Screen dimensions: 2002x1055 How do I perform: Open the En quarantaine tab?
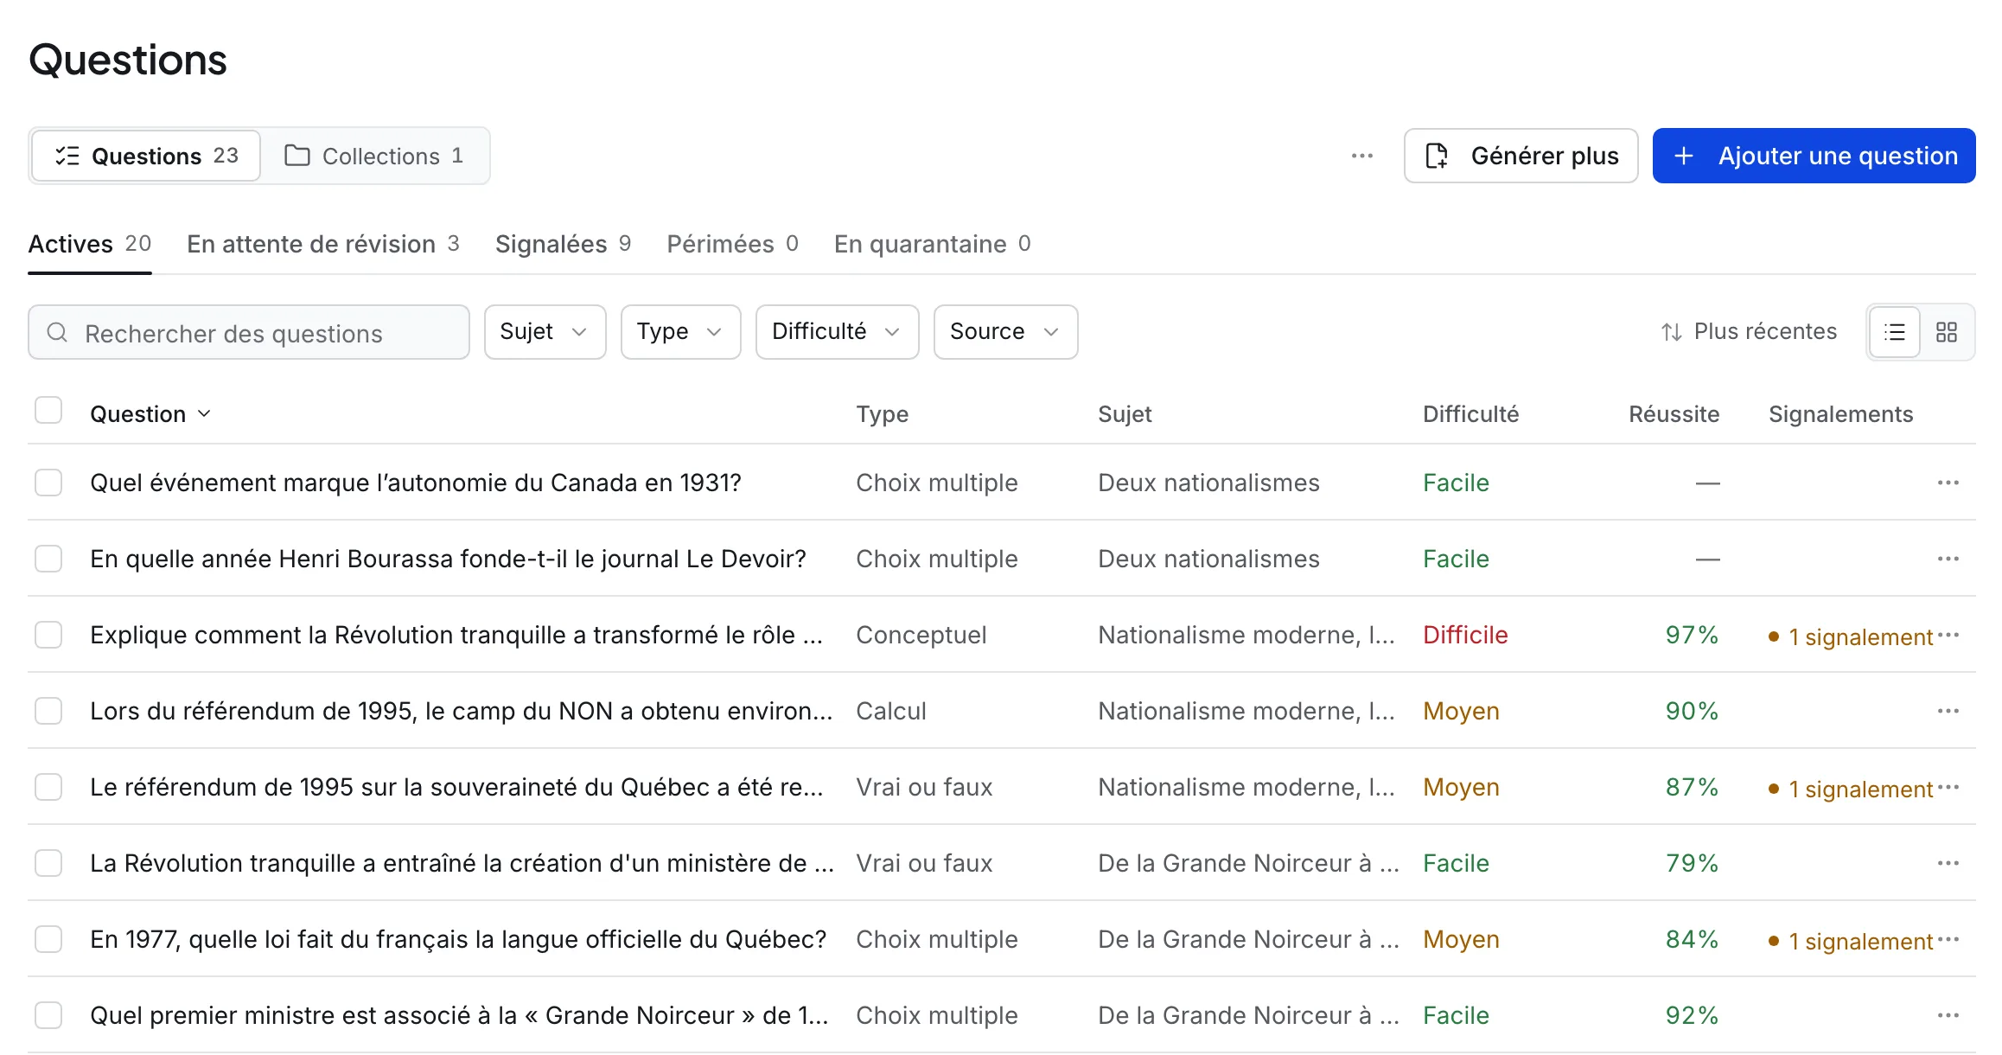point(932,244)
